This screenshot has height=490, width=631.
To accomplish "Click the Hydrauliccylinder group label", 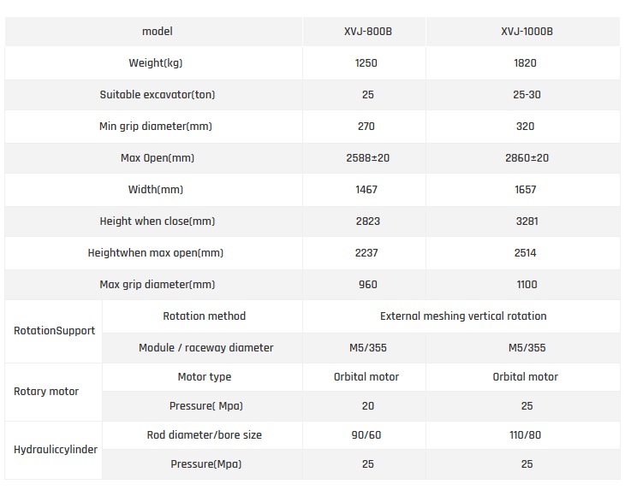I will (56, 449).
